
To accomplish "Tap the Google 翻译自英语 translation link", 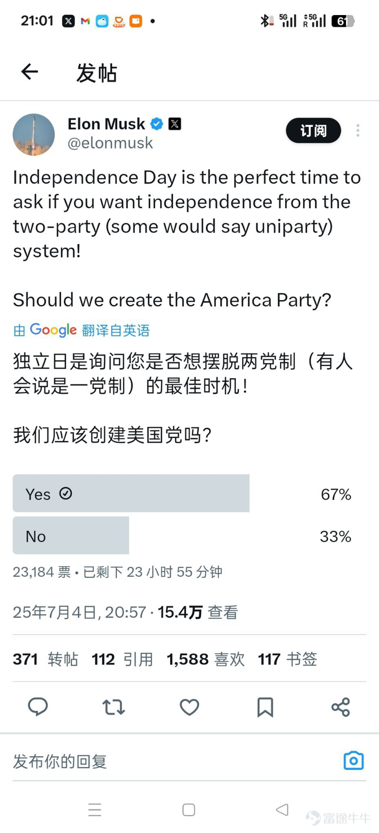I will pos(81,330).
